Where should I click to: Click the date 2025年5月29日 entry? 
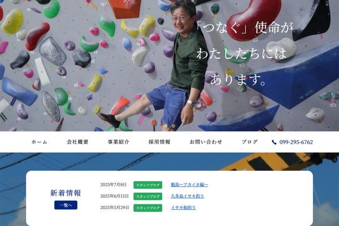point(115,207)
